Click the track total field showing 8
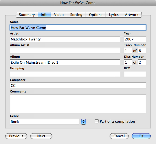The height and width of the screenshot is (144, 156). (x=142, y=51)
